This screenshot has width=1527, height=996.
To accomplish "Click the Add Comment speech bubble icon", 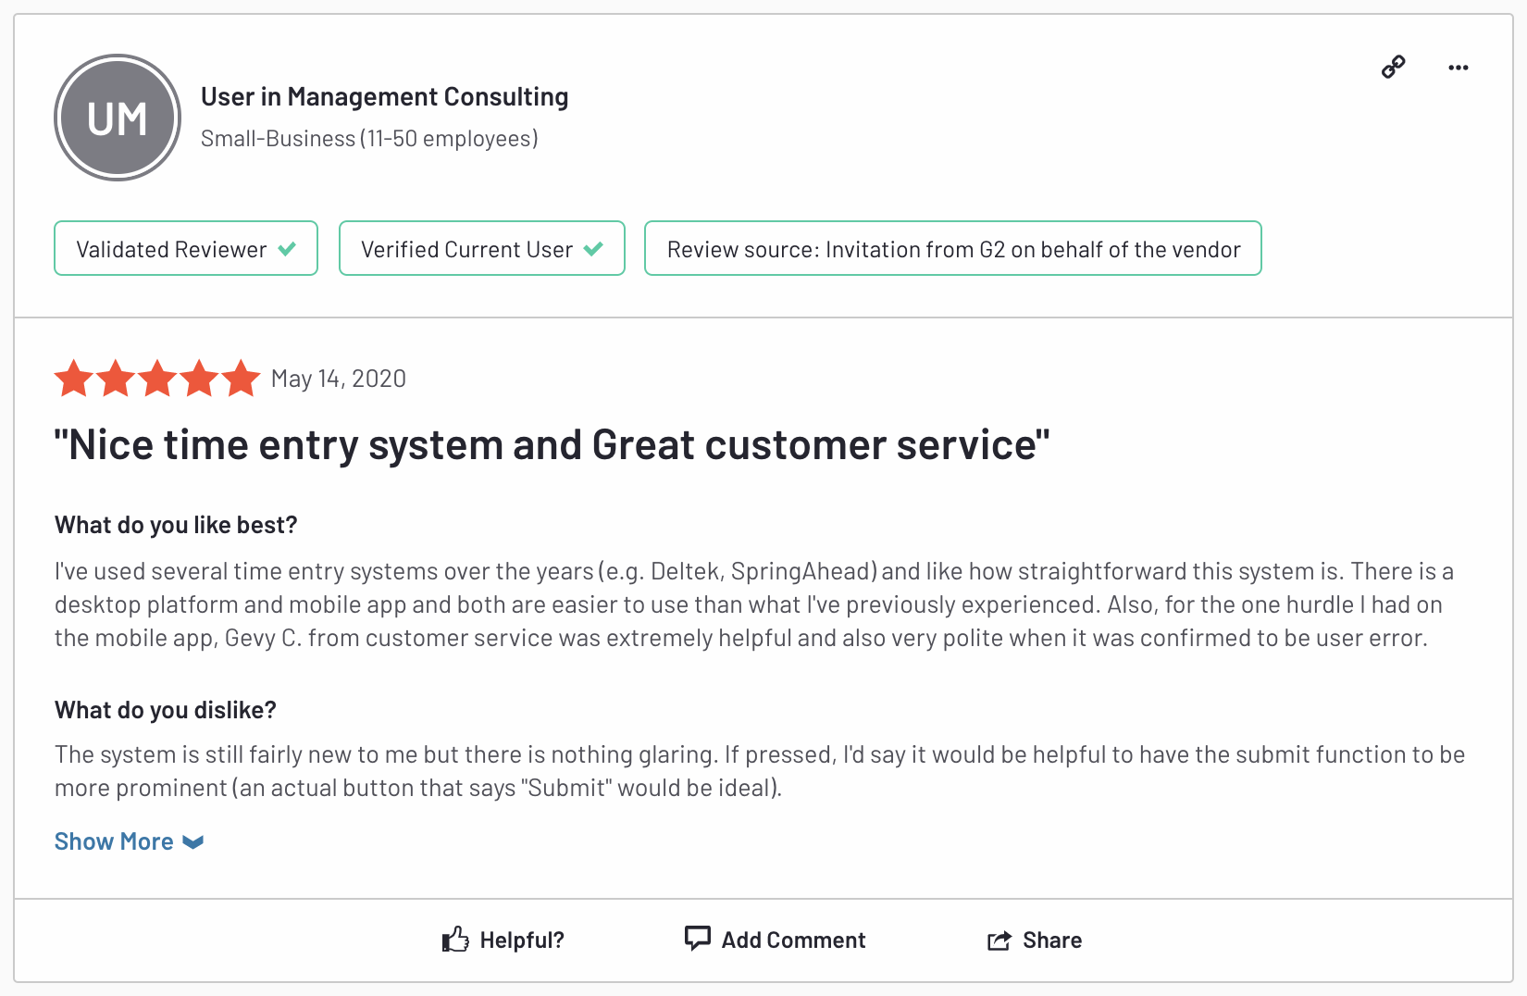I will [x=697, y=939].
